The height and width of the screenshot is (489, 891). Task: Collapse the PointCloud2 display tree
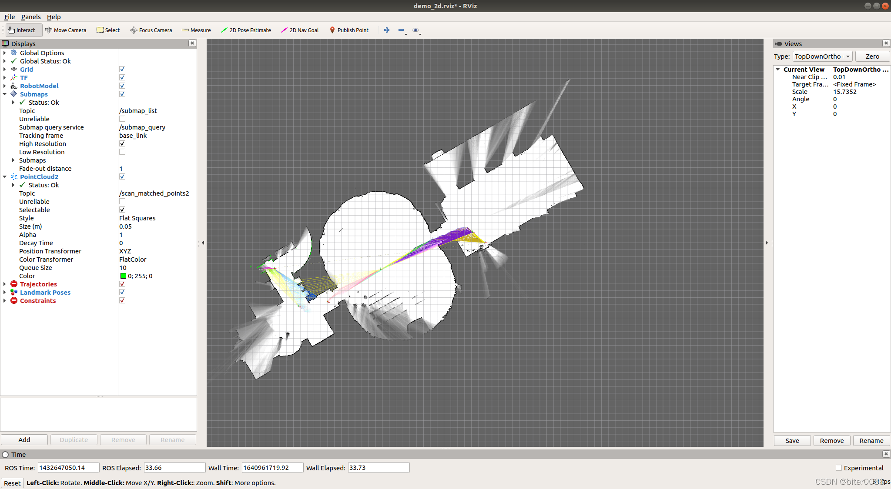4,177
